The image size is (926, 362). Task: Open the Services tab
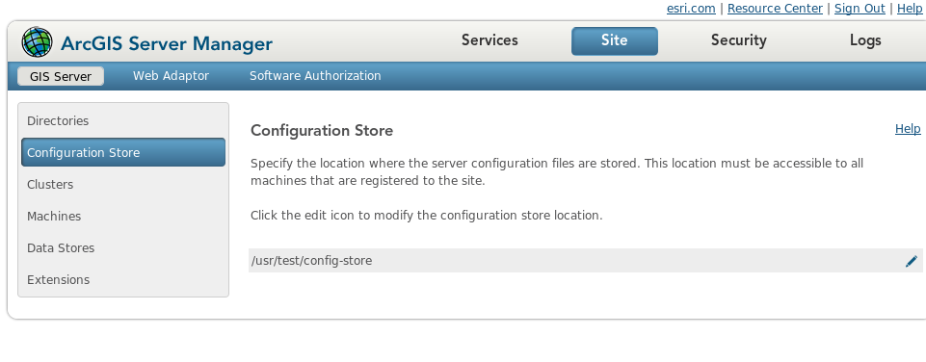coord(489,40)
